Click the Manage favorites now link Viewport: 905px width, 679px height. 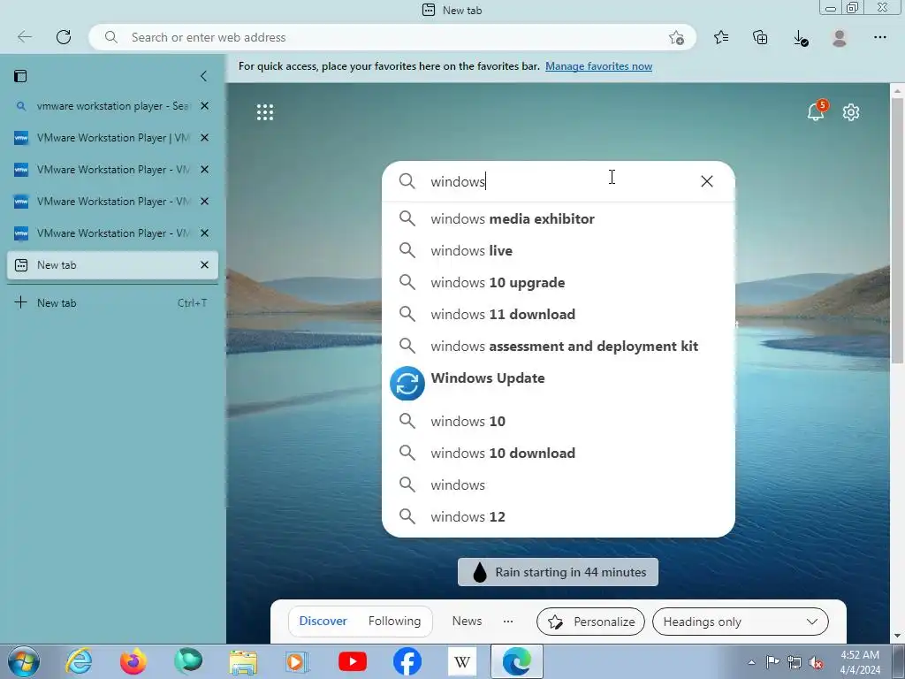(x=598, y=66)
